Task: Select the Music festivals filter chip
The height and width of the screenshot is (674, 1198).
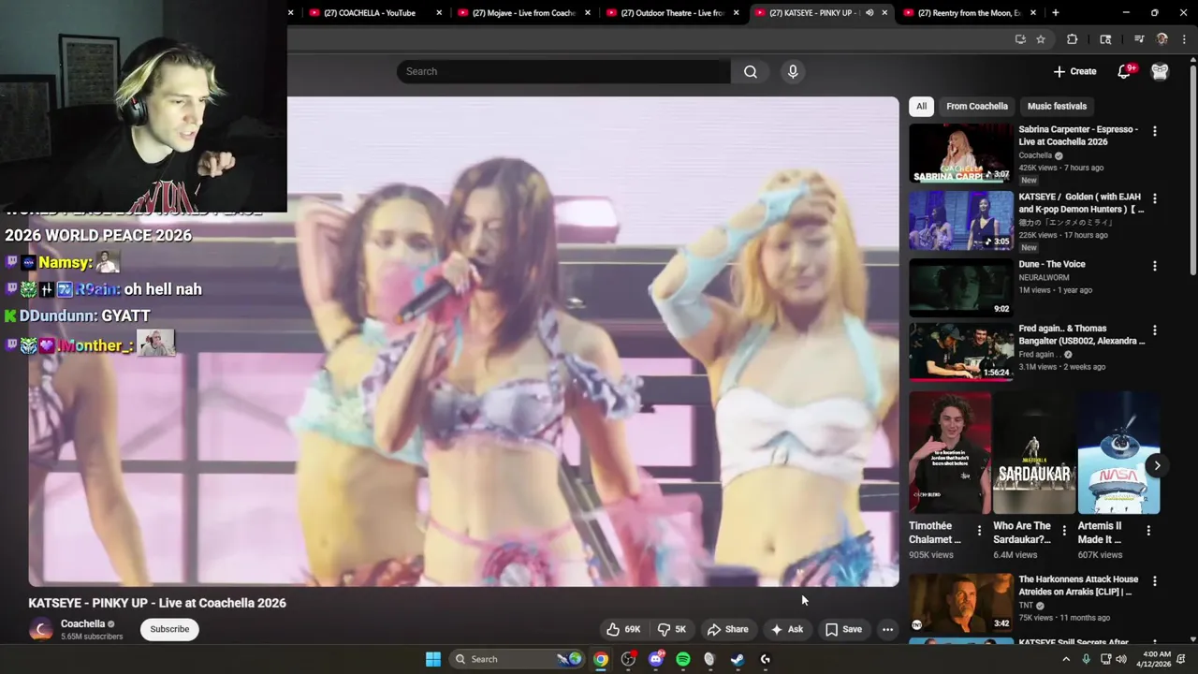Action: (x=1057, y=106)
